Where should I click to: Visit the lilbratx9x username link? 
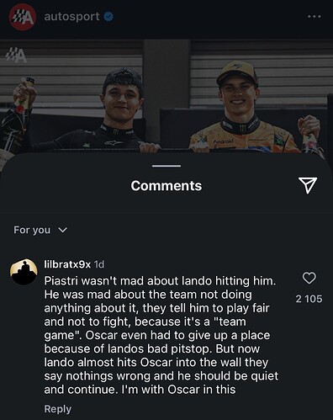pyautogui.click(x=67, y=264)
